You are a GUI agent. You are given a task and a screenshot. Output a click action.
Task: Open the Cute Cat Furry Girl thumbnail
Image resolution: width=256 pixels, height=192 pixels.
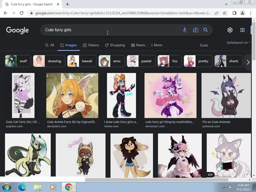click(23, 95)
